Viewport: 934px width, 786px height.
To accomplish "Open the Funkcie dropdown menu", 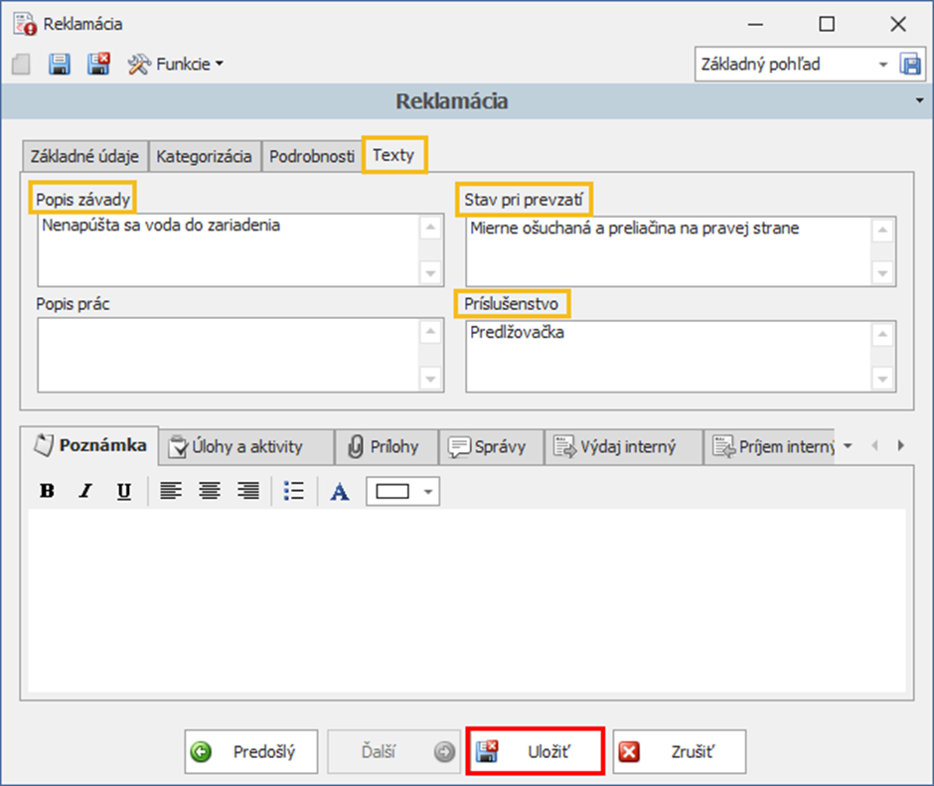I will [x=175, y=65].
